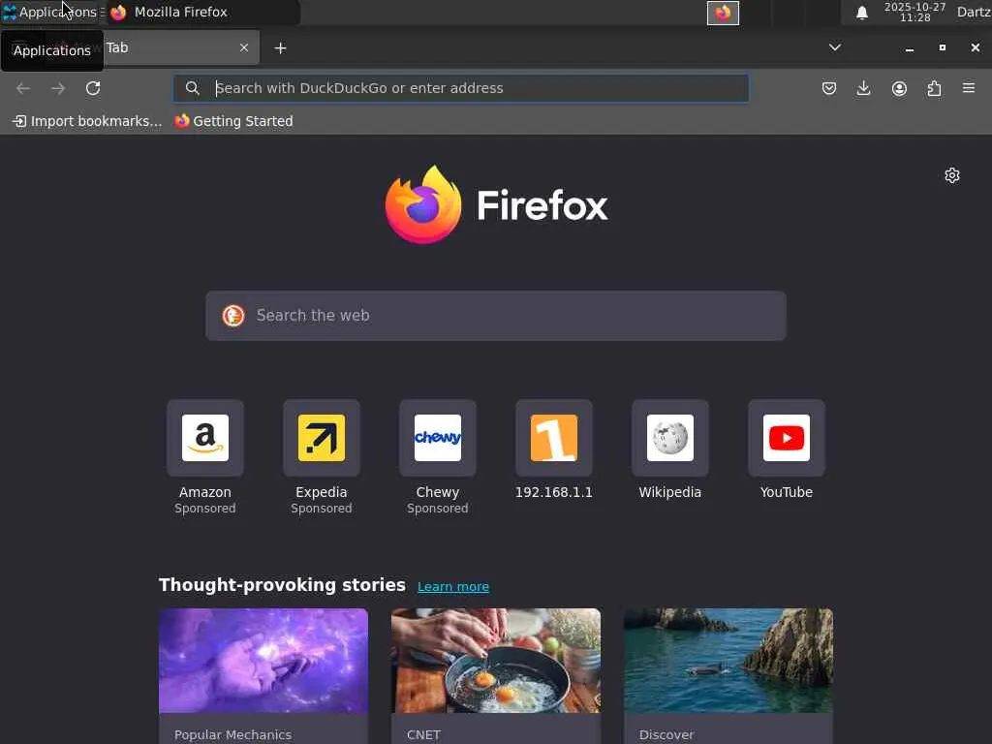
Task: Open the Firefox account menu
Action: [x=899, y=88]
